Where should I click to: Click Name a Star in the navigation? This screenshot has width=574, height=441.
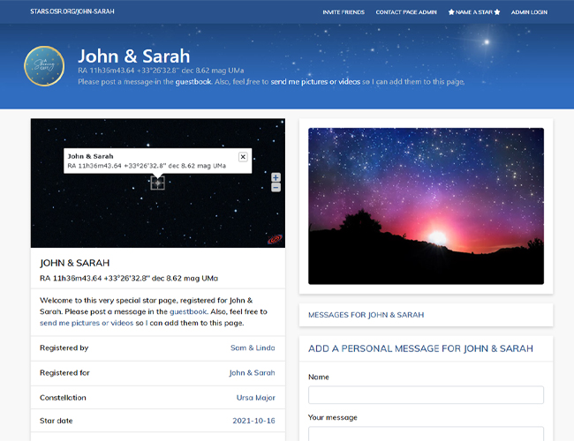point(474,12)
